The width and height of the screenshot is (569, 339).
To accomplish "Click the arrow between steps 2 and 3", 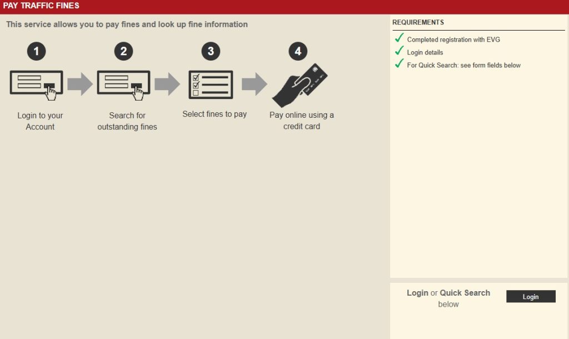I will 168,83.
